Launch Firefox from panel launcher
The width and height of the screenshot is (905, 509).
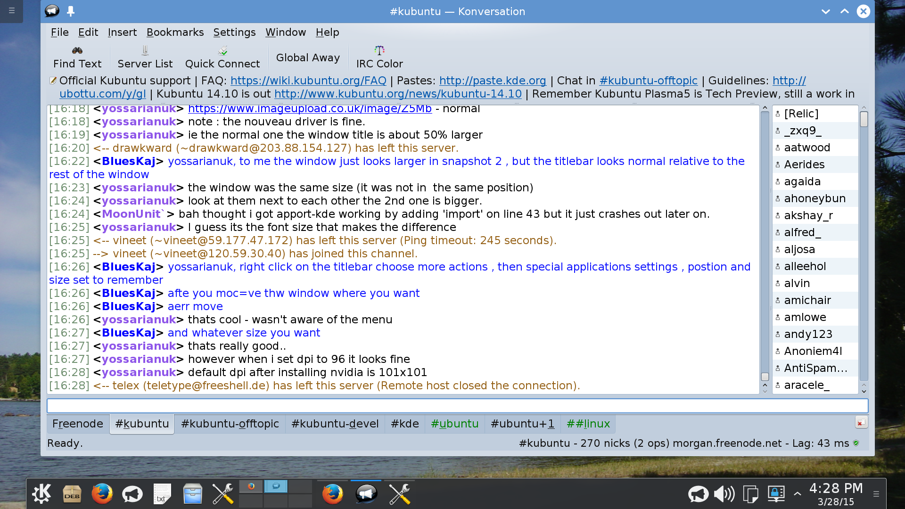click(102, 494)
